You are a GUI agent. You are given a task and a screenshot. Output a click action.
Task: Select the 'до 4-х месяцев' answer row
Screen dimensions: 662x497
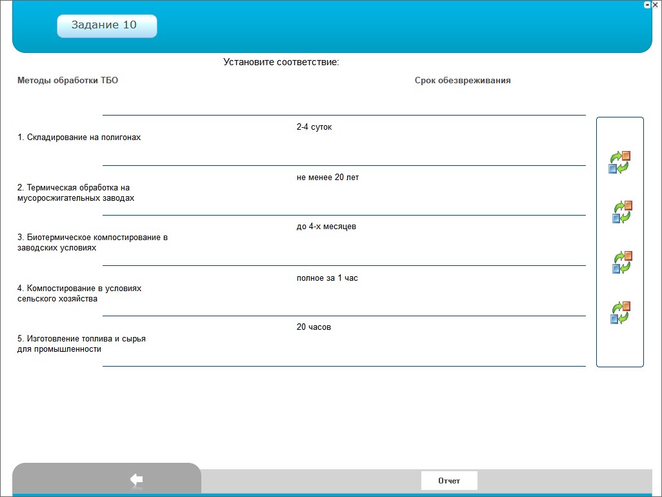click(326, 227)
